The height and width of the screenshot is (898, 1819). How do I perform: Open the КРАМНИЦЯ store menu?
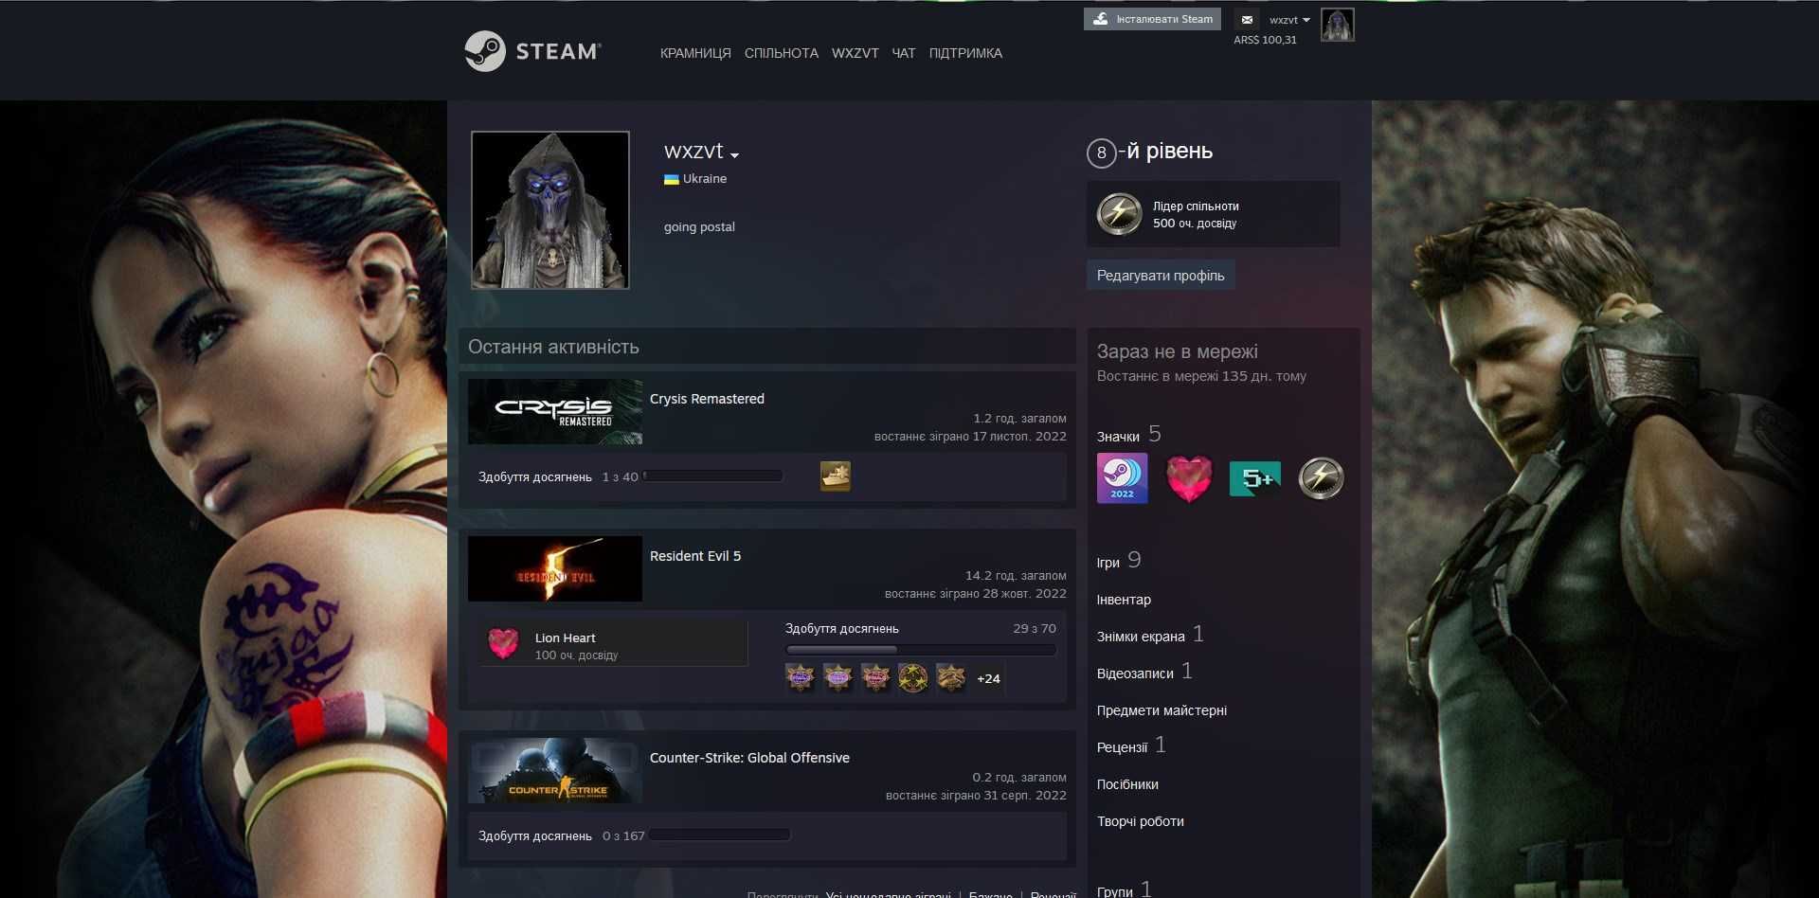click(x=695, y=53)
